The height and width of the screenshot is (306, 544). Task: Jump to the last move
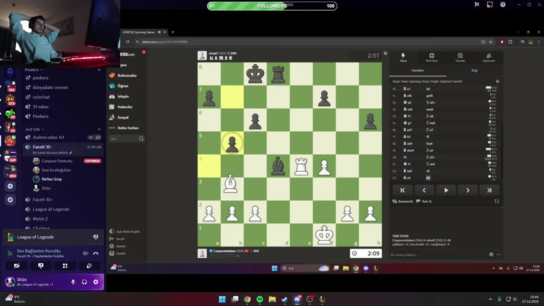tap(489, 190)
